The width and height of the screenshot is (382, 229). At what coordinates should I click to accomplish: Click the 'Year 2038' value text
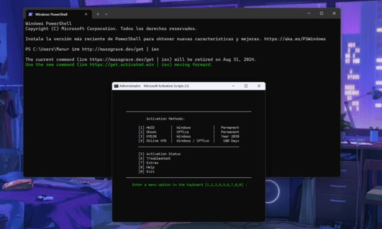[230, 136]
